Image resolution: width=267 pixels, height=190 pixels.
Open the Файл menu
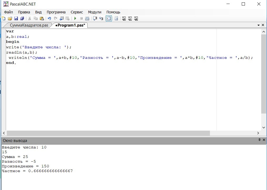8,12
